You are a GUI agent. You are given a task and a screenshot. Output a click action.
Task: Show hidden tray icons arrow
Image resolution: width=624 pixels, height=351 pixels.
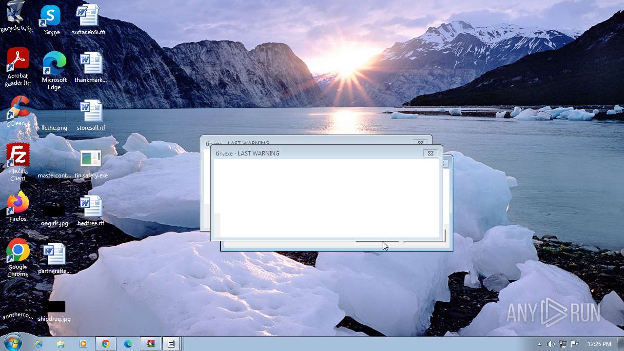(539, 344)
